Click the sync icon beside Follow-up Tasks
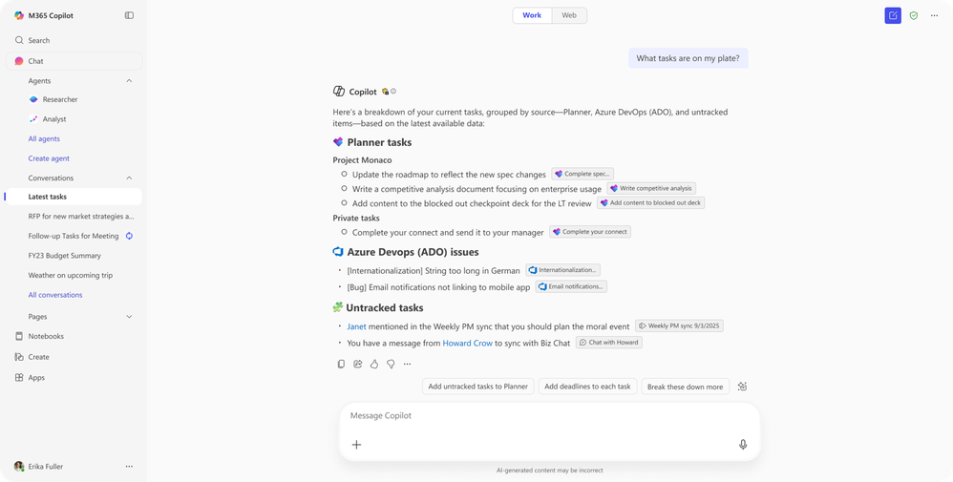953x482 pixels. click(x=129, y=236)
